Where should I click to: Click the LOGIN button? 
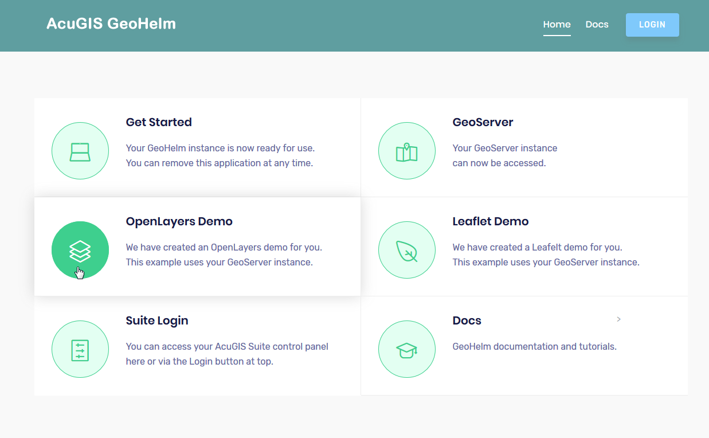click(652, 25)
